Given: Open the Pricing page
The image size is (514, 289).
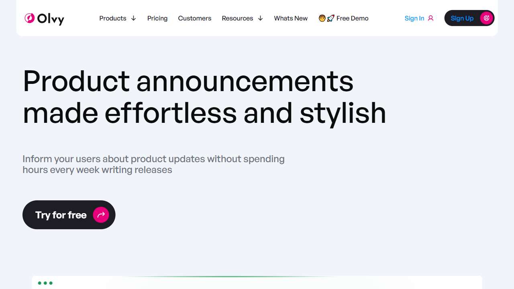Looking at the screenshot, I should tap(157, 18).
